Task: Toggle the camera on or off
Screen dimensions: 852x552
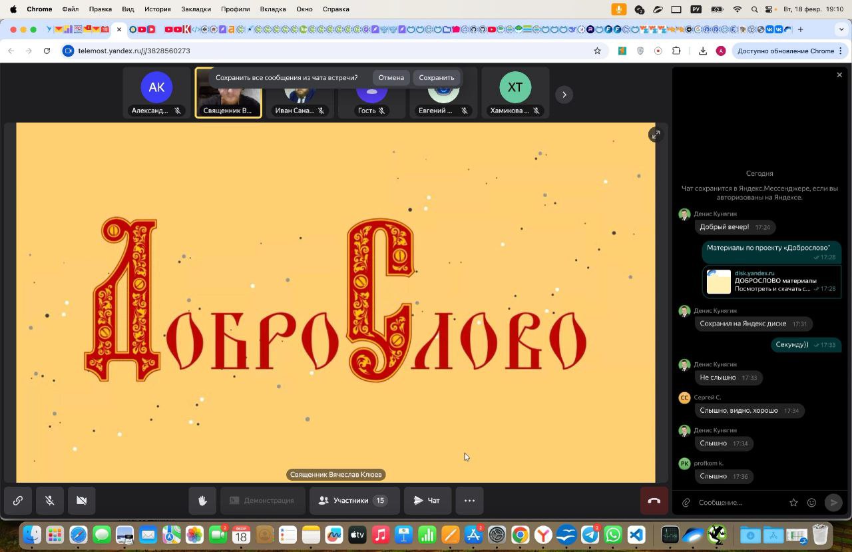Action: 82,501
